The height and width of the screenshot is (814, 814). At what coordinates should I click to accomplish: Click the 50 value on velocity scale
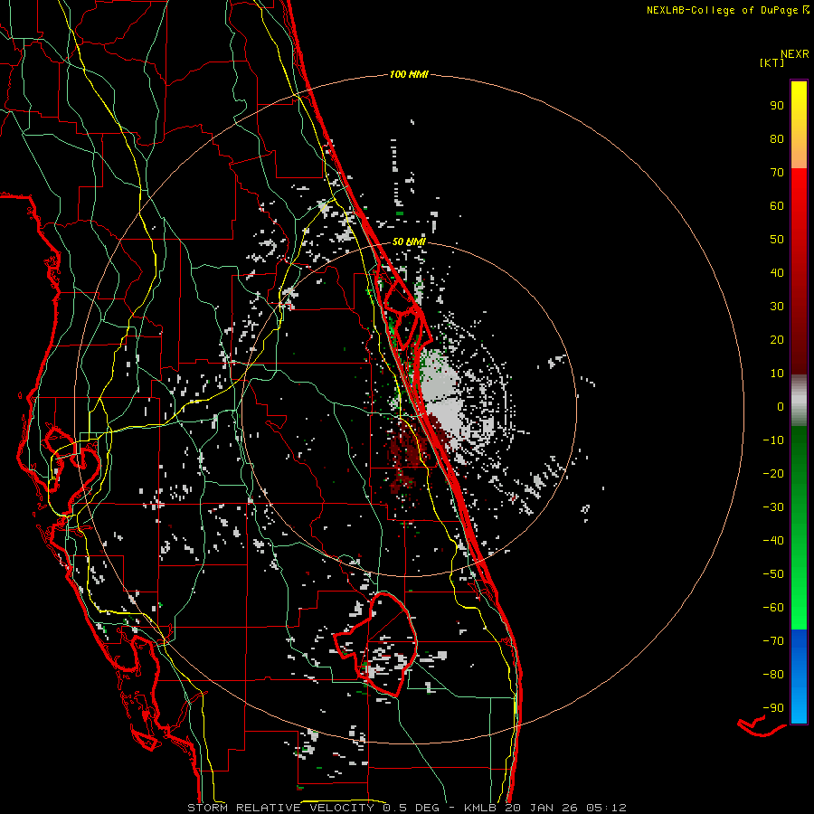click(x=777, y=240)
